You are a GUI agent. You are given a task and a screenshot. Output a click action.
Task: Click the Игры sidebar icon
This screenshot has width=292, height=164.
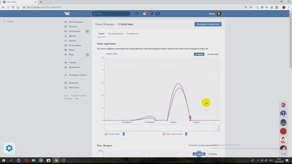pyautogui.click(x=66, y=55)
